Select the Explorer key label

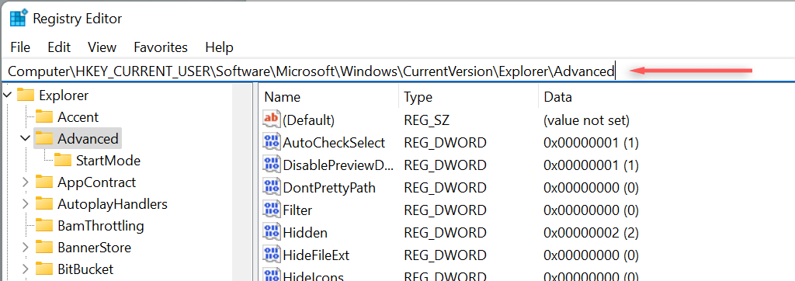tap(64, 95)
